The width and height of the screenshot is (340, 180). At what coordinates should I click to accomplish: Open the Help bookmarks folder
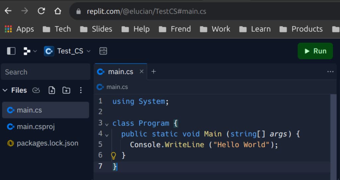point(136,29)
